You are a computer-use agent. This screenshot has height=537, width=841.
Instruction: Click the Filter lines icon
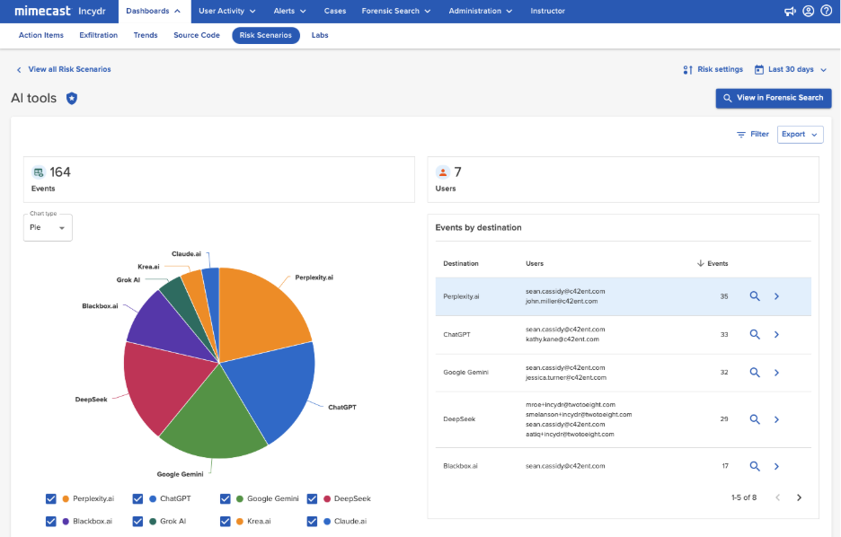(x=740, y=135)
